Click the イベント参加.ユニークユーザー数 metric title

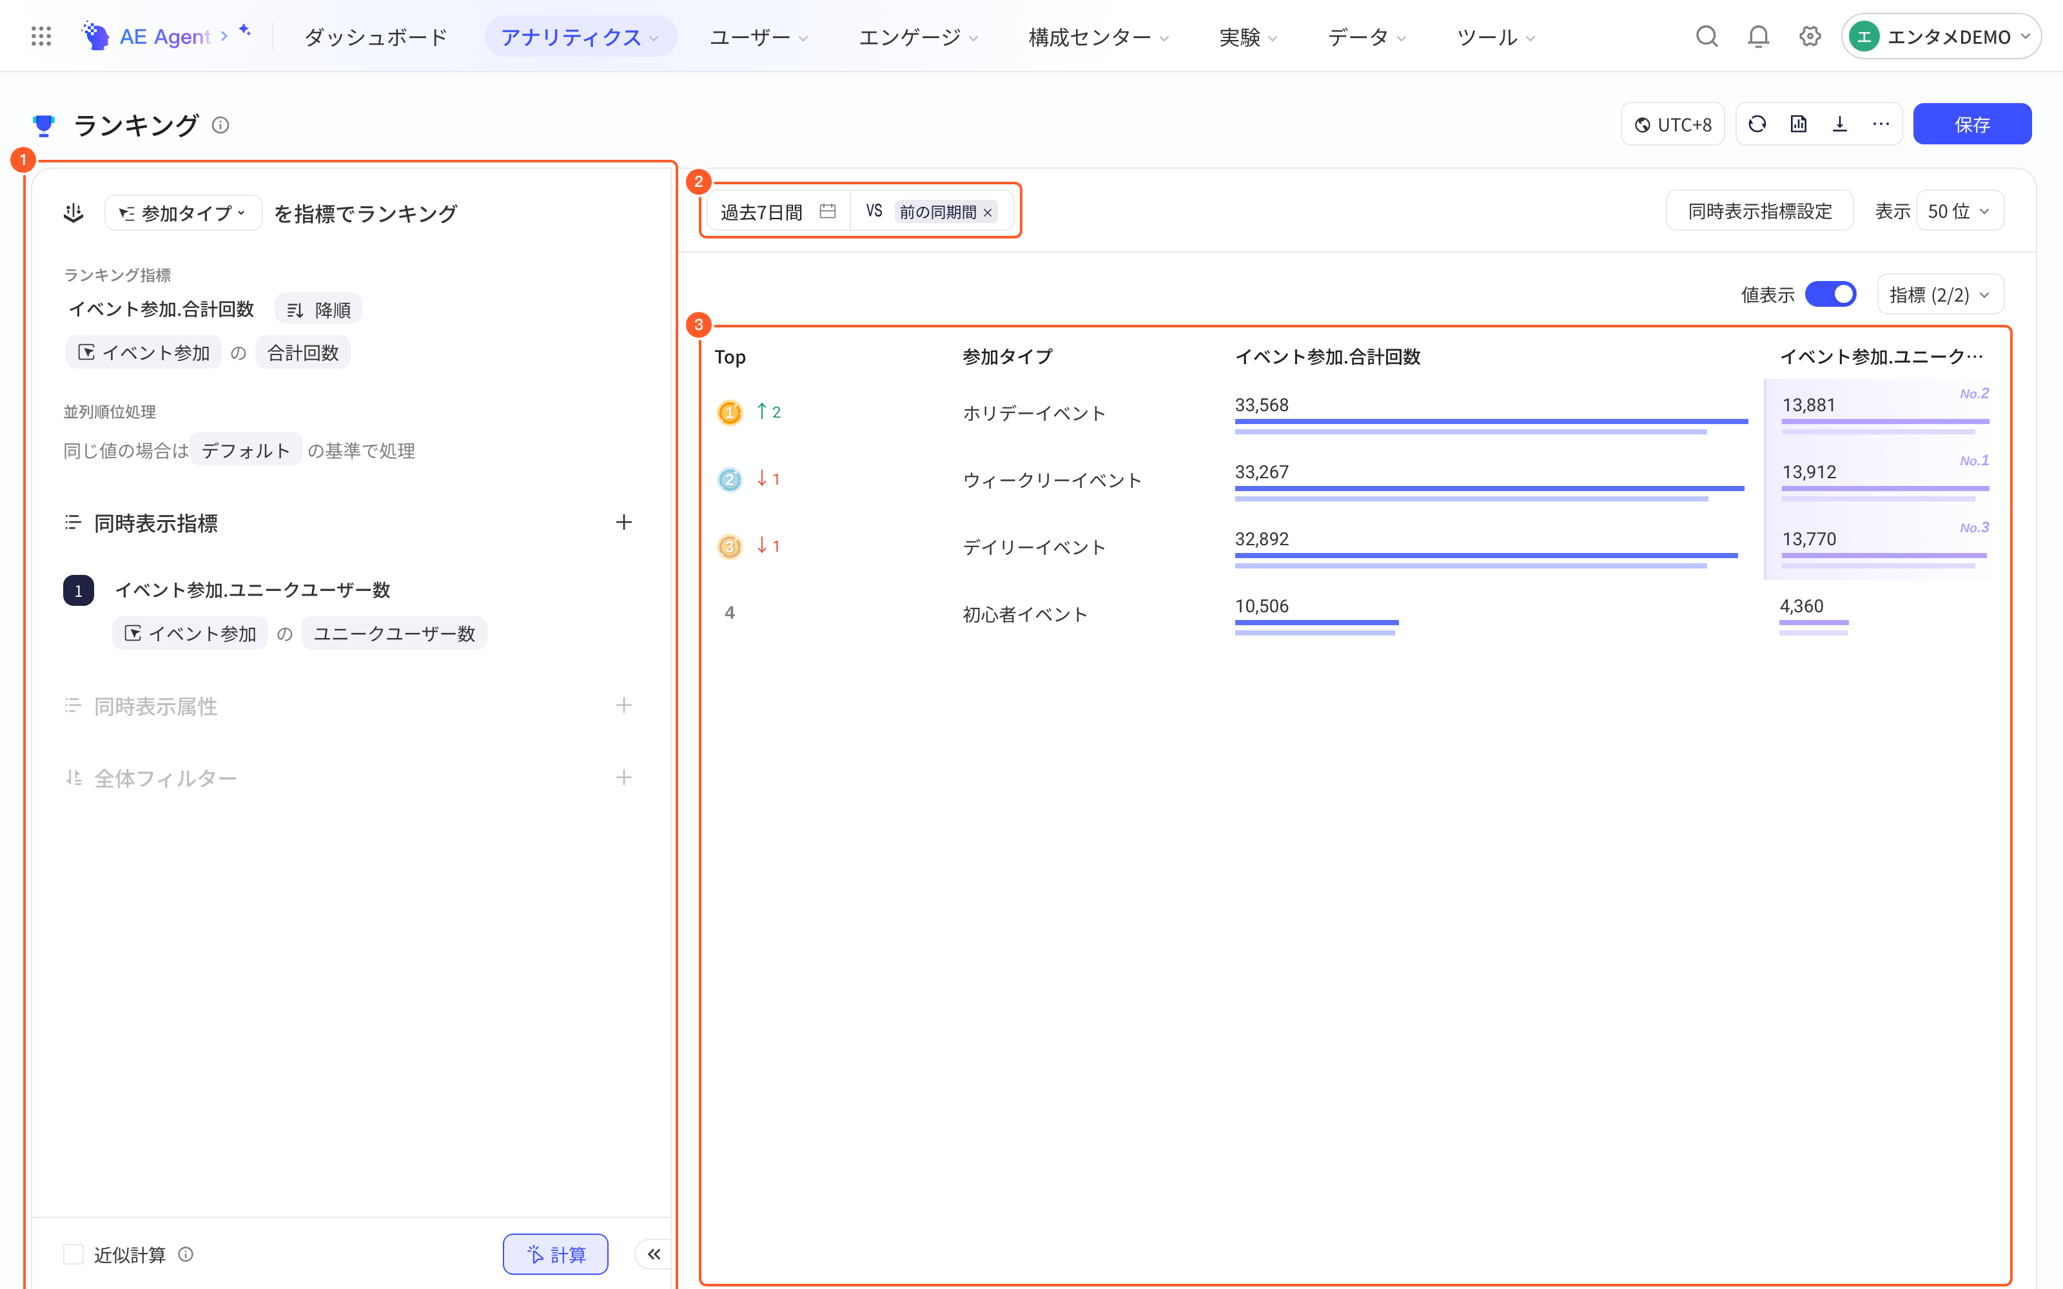click(x=252, y=590)
